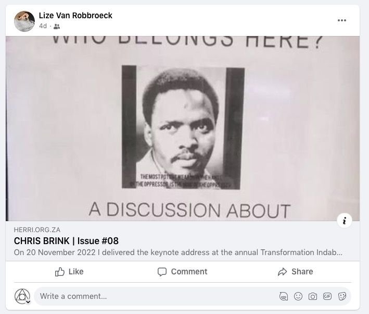
Task: Open the shared article preview image
Action: pos(183,128)
